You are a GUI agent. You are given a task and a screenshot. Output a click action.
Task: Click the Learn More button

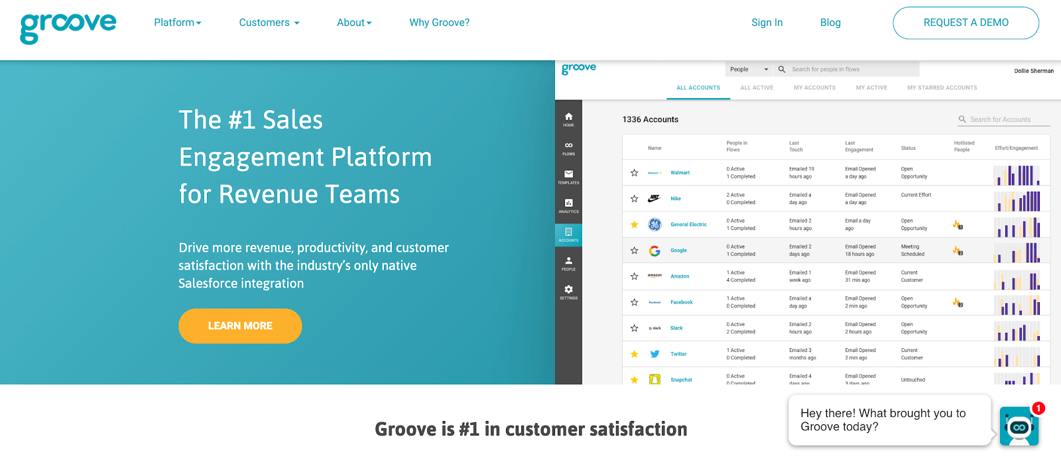coord(240,326)
